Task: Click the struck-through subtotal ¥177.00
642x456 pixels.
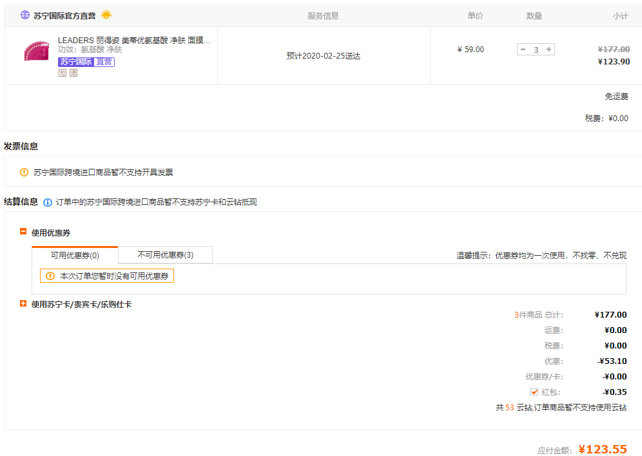Action: coord(614,50)
